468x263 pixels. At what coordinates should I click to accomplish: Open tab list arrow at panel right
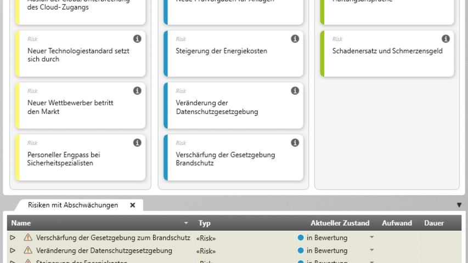459,205
